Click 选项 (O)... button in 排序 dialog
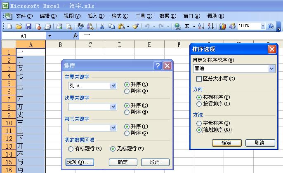 80,162
